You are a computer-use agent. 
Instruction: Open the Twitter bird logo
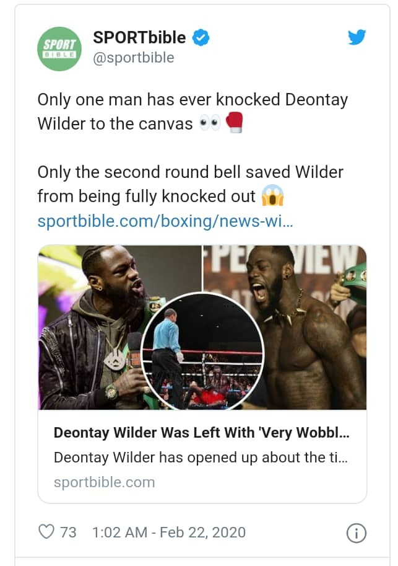click(x=357, y=37)
